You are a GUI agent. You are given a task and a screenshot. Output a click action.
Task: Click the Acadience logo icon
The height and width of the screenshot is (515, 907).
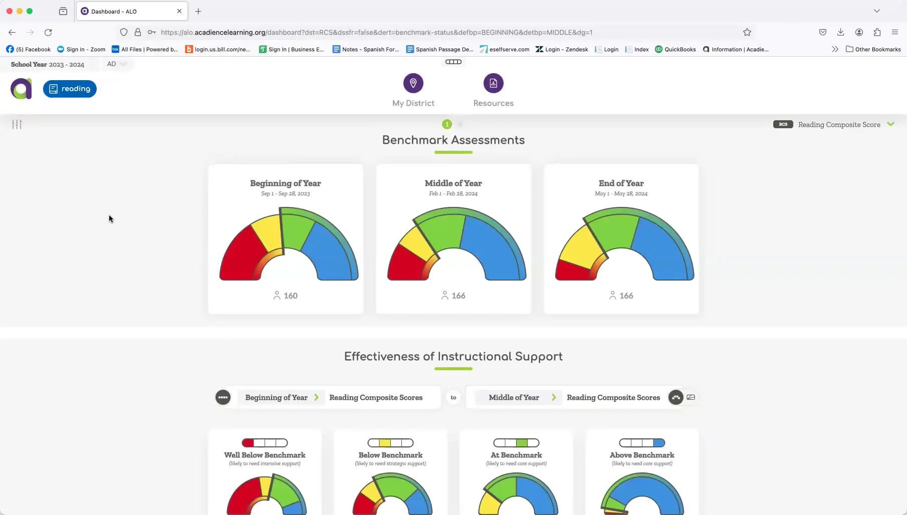(21, 89)
